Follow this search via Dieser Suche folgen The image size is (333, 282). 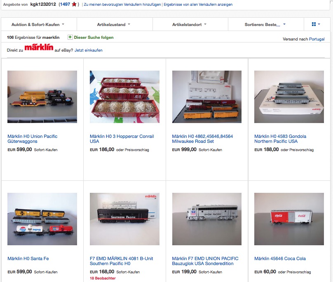click(x=94, y=38)
